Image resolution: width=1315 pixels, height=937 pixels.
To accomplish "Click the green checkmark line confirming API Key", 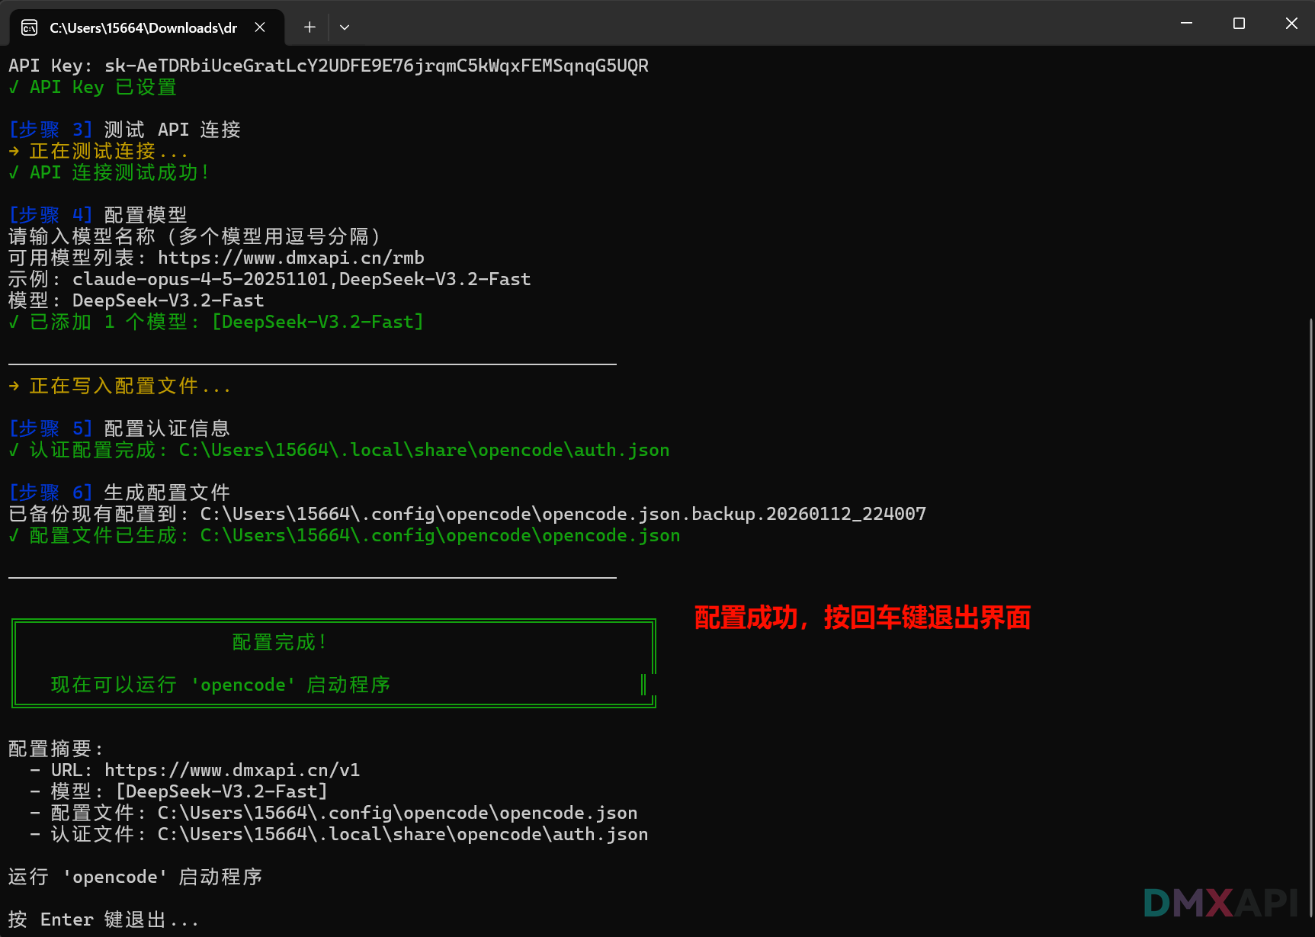I will click(91, 87).
